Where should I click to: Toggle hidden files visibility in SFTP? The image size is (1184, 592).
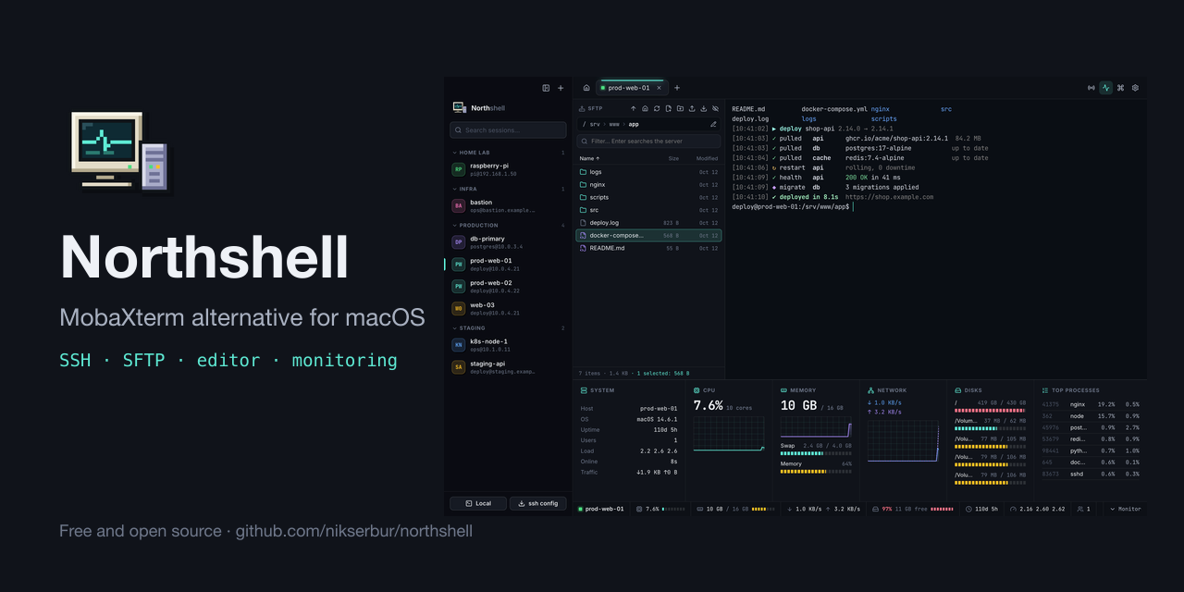pyautogui.click(x=715, y=108)
